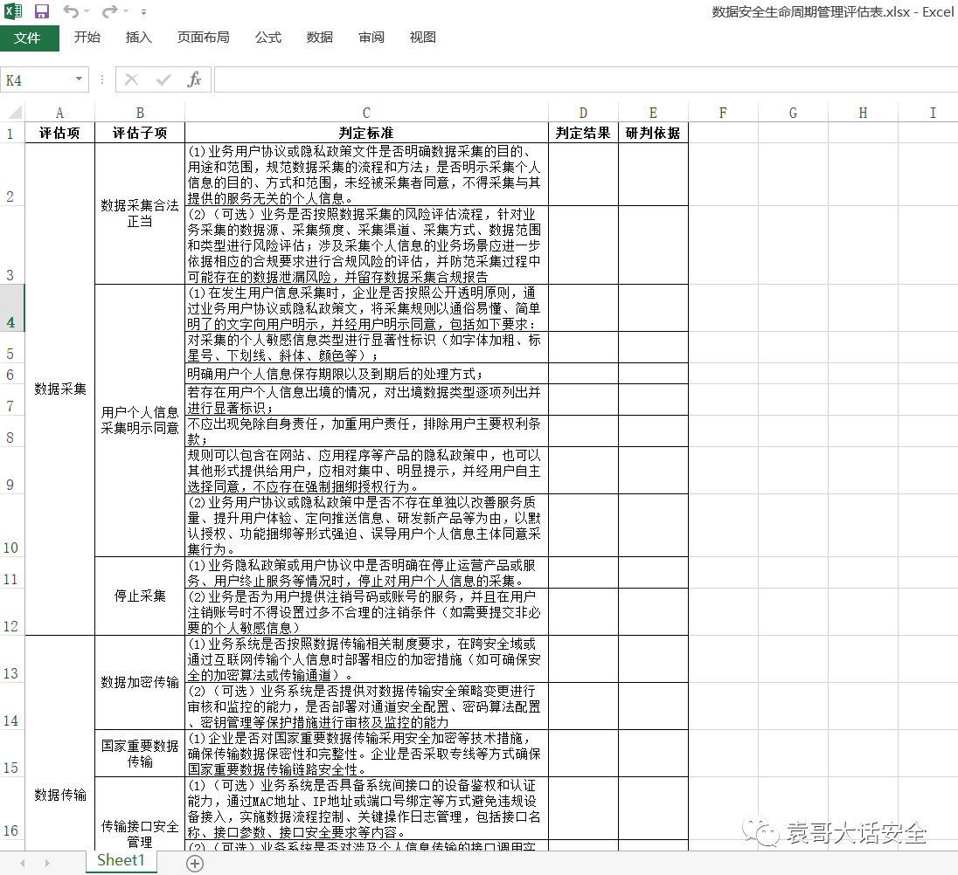The height and width of the screenshot is (875, 958).
Task: Select the 国家重要数据传输 cell
Action: click(139, 754)
